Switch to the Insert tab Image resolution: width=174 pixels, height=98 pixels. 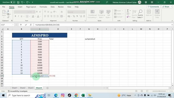(x=20, y=7)
